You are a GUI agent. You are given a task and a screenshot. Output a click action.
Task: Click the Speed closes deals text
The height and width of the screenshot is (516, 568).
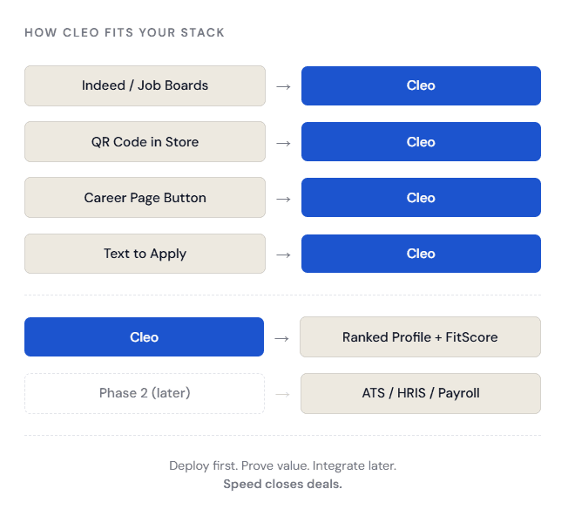tap(282, 484)
